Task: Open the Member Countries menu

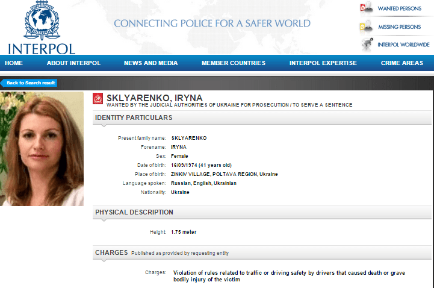Action: tap(233, 63)
